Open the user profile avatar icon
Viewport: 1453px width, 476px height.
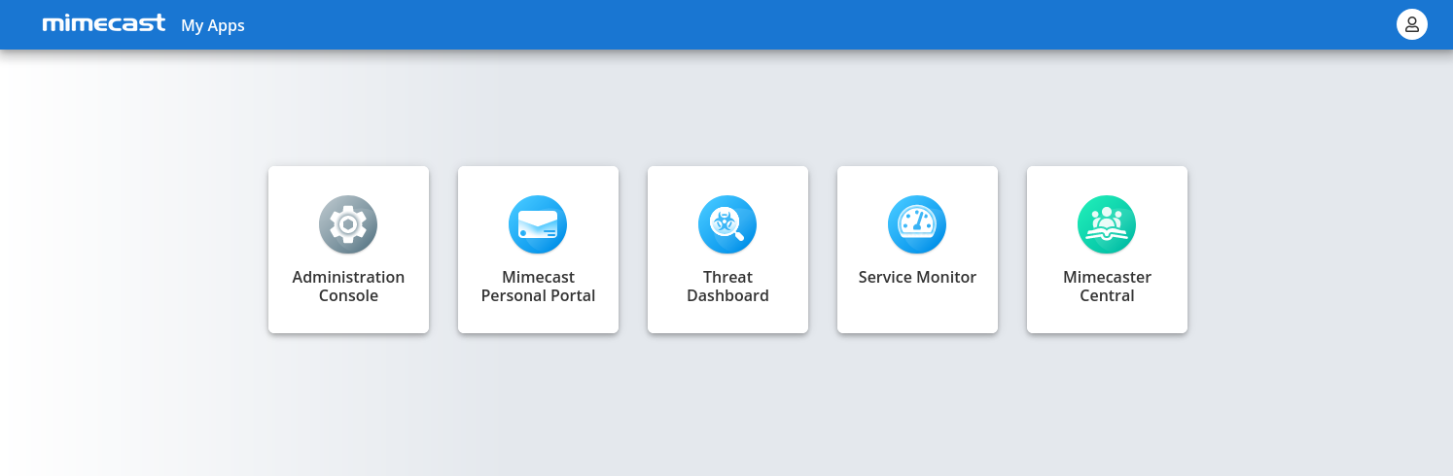pyautogui.click(x=1412, y=24)
